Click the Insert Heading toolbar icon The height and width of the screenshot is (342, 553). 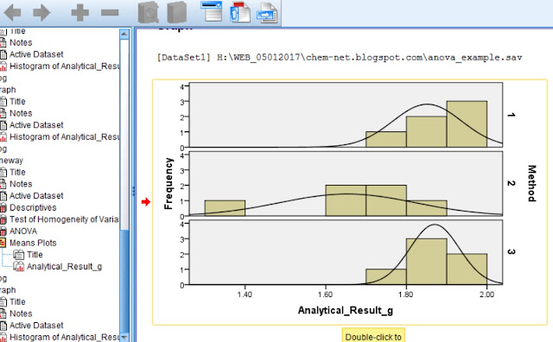coord(212,11)
